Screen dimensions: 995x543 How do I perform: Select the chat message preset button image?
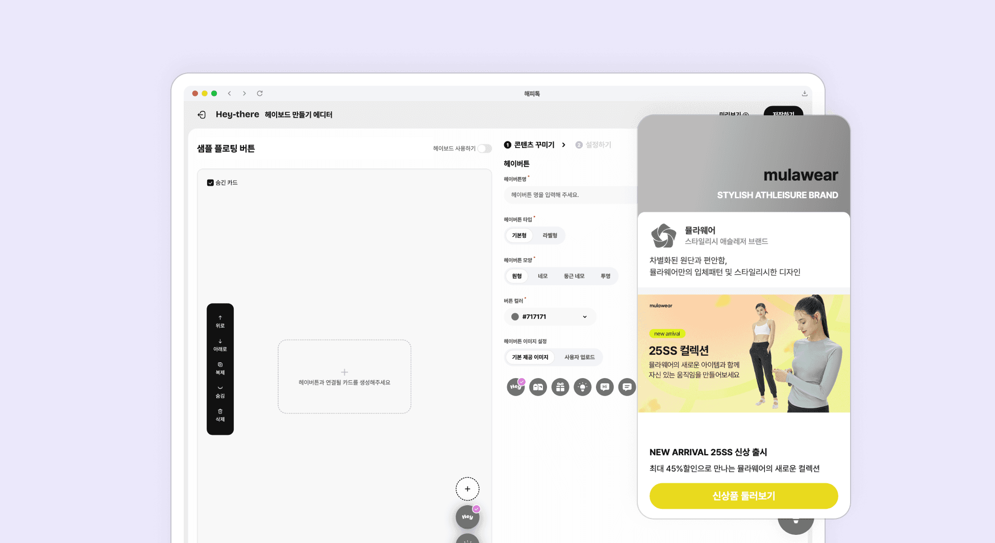pos(627,387)
